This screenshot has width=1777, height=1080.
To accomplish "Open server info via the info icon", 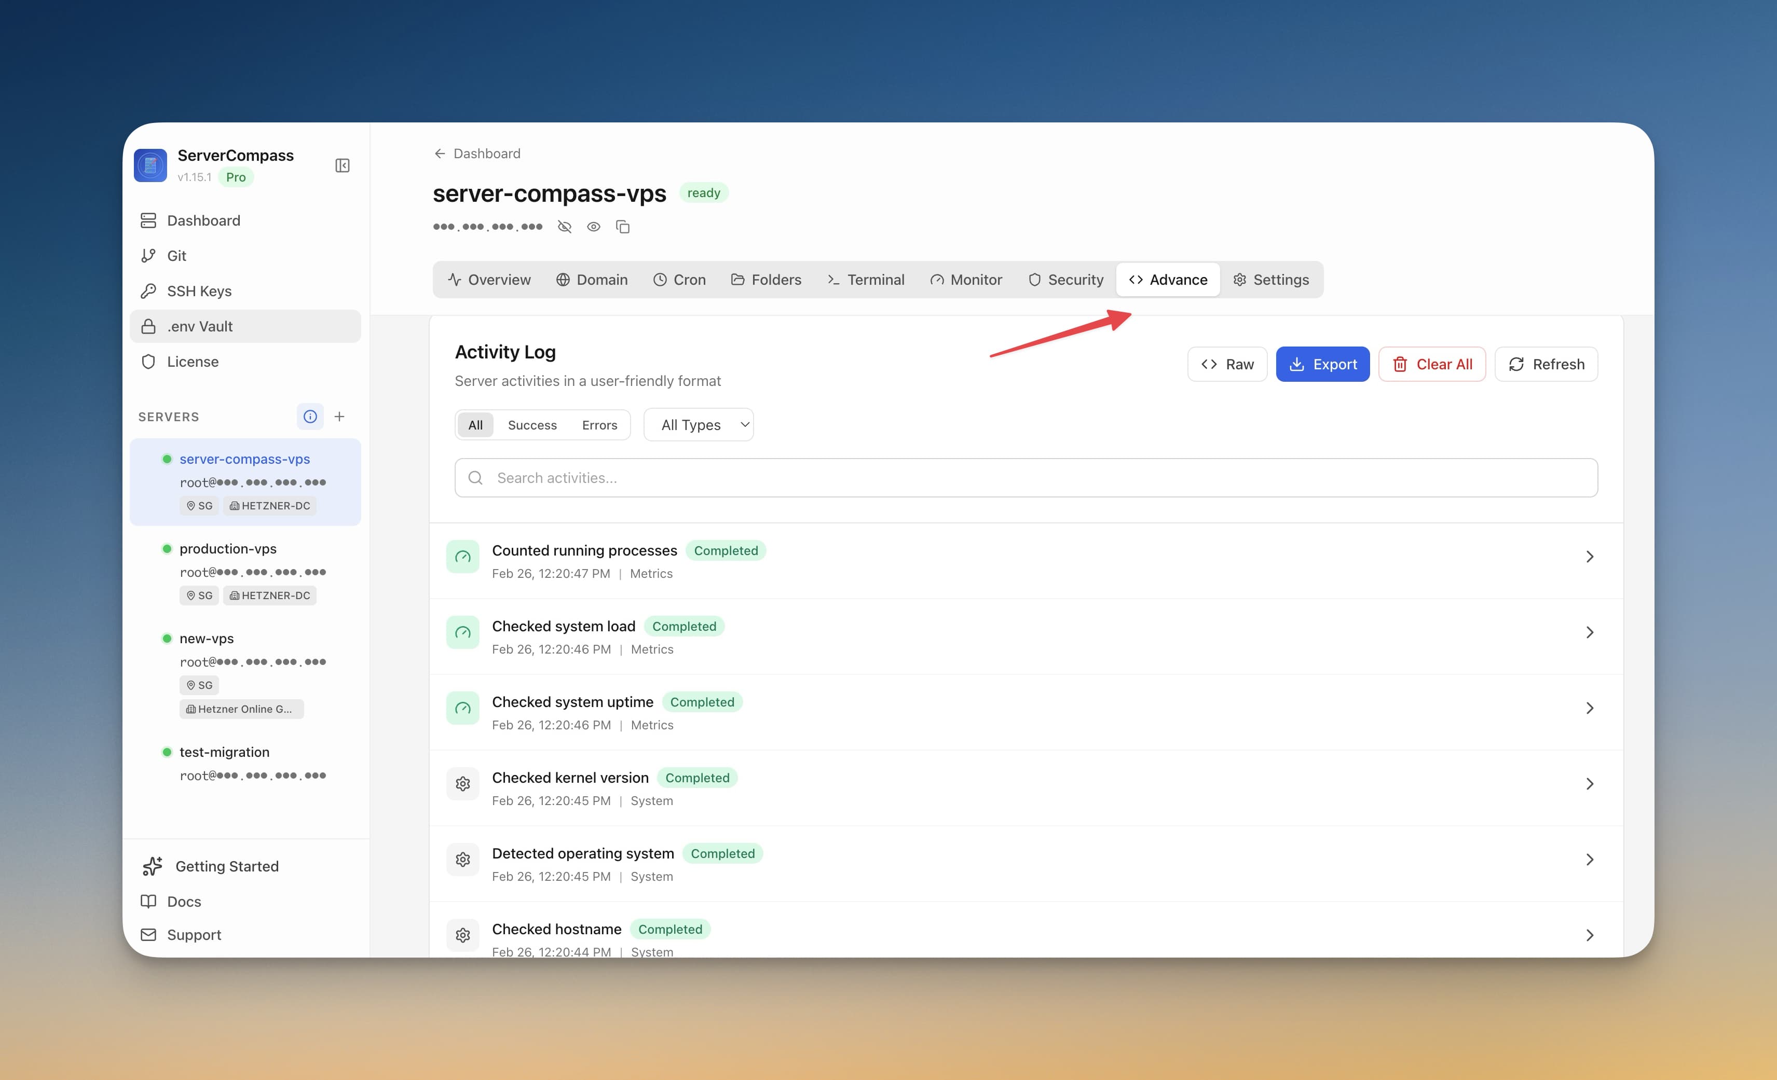I will [x=310, y=416].
